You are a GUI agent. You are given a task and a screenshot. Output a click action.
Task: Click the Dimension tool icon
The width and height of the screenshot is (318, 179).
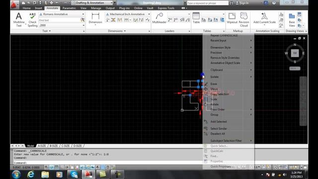click(x=95, y=16)
